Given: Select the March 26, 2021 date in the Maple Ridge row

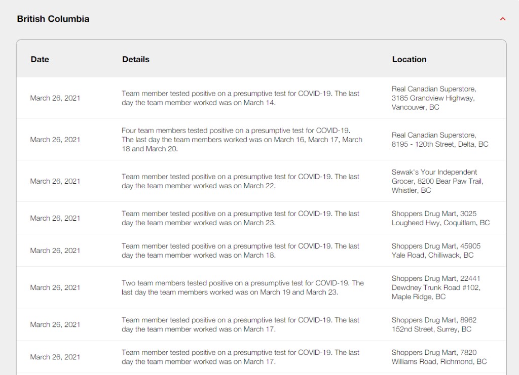Looking at the screenshot, I should [55, 288].
